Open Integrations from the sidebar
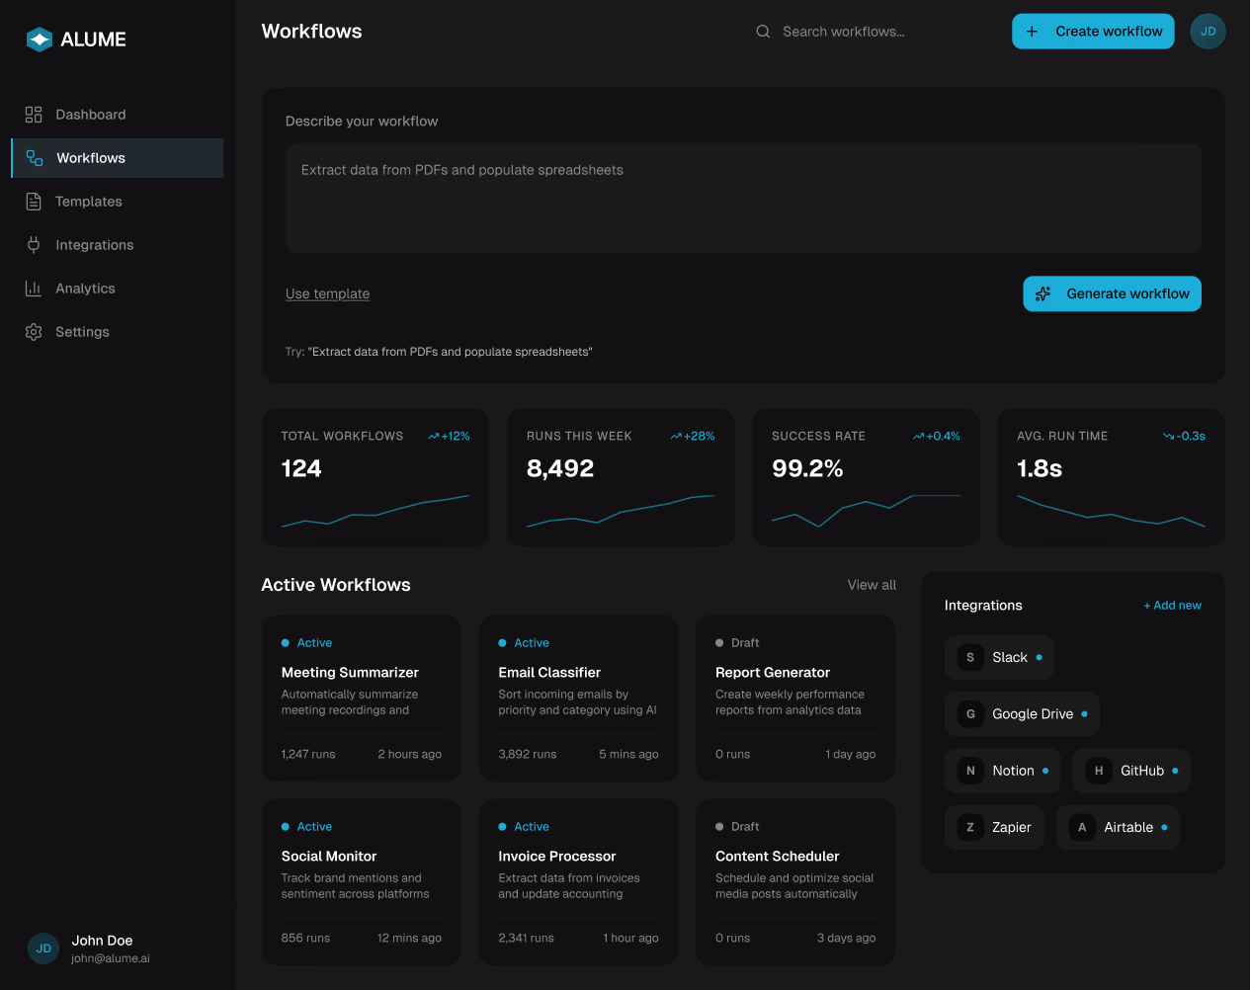The image size is (1250, 990). [118, 245]
